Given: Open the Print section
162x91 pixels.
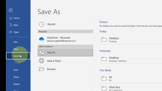Looking at the screenshot, I should tap(18, 70).
